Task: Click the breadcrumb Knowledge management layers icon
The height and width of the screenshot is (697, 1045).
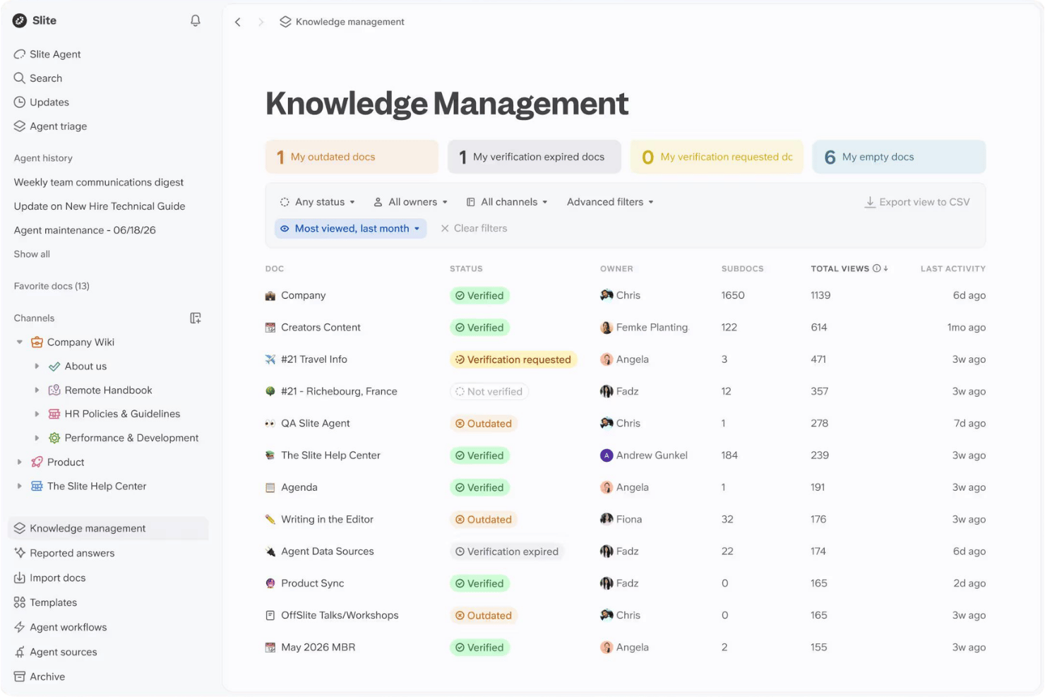Action: pyautogui.click(x=285, y=22)
